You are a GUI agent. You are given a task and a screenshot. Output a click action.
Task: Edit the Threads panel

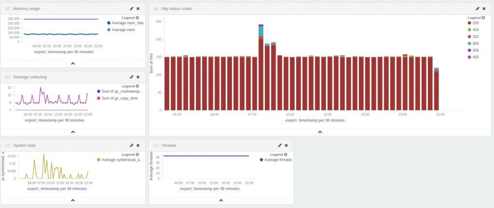pos(280,145)
